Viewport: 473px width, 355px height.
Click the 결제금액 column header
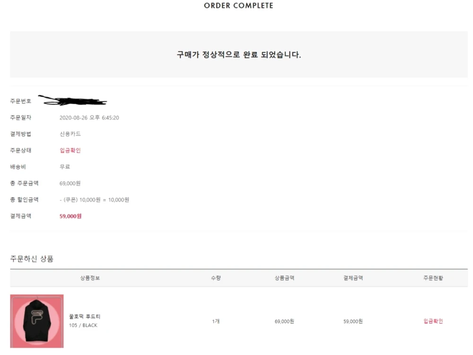coord(353,278)
